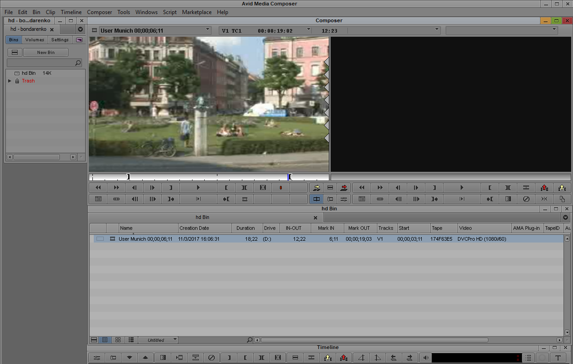Toggle yellow segment mode arrow in Timeline toolbar

tap(327, 358)
